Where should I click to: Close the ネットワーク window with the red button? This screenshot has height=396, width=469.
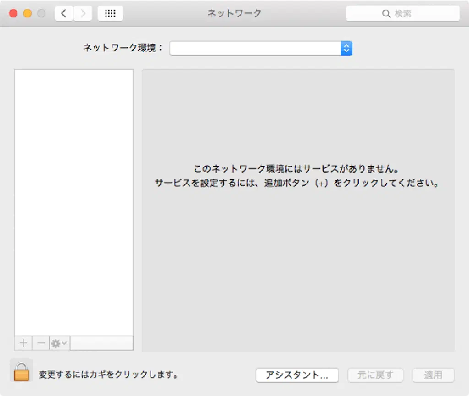point(13,13)
